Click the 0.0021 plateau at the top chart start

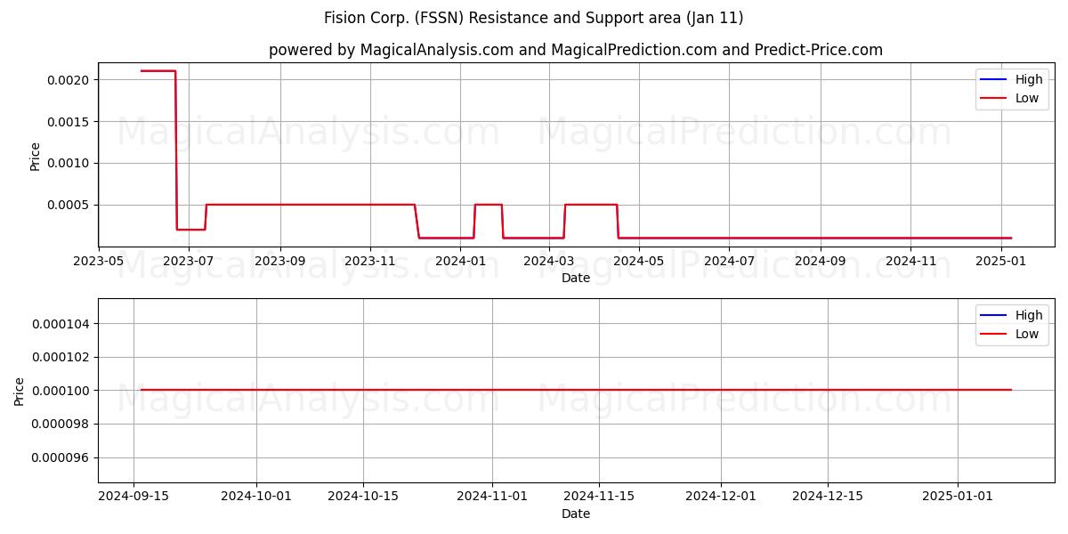pyautogui.click(x=158, y=71)
